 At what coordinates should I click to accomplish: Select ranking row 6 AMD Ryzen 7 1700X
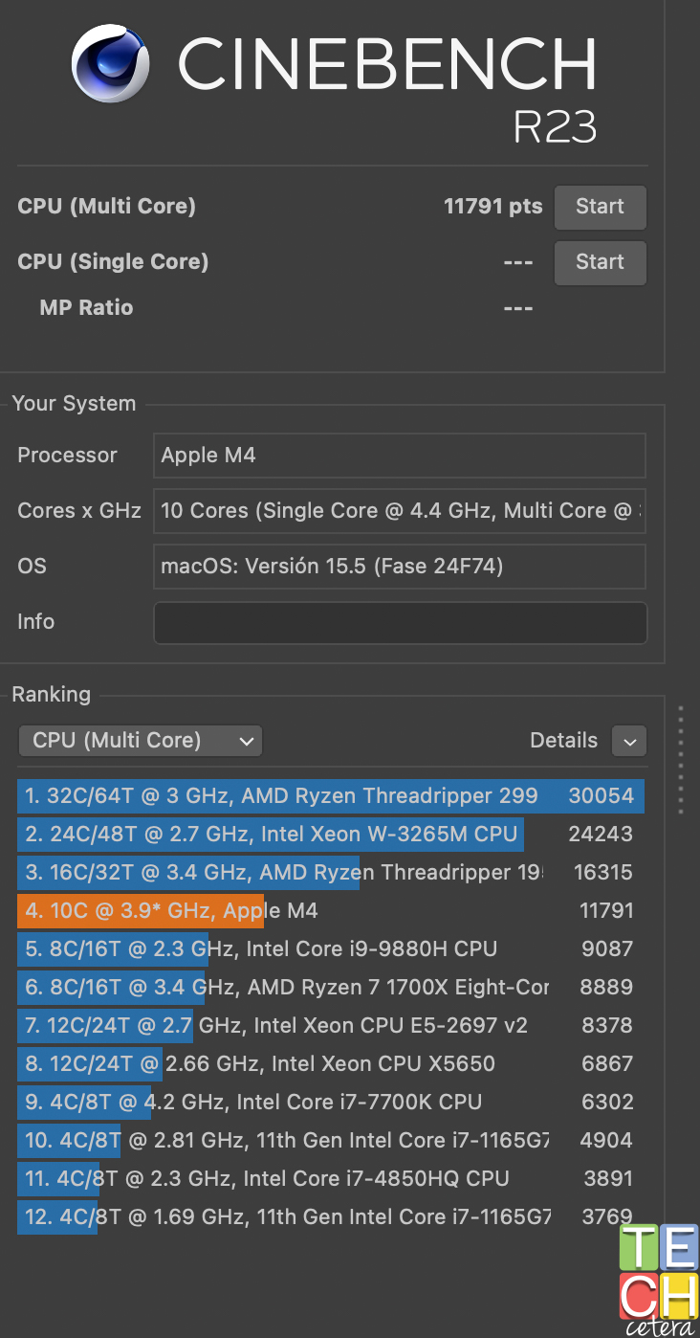[331, 988]
